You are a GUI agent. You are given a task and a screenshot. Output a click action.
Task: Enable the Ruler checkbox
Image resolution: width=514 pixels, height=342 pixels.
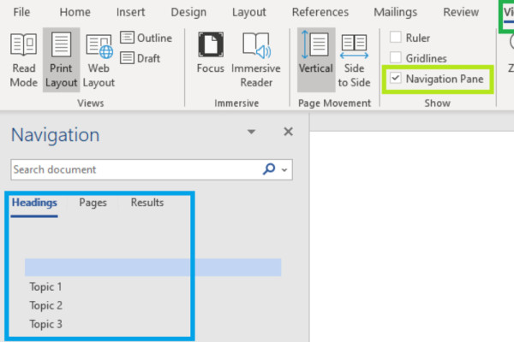tap(395, 38)
